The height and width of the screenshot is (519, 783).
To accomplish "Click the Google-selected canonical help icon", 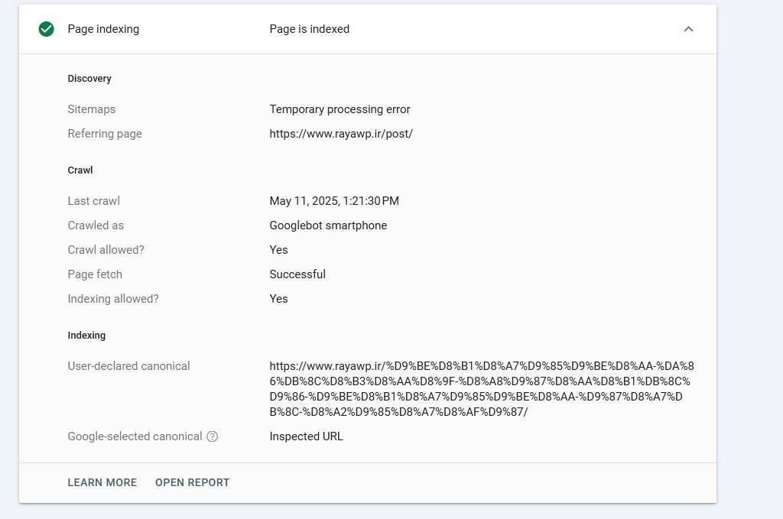I will (x=213, y=436).
